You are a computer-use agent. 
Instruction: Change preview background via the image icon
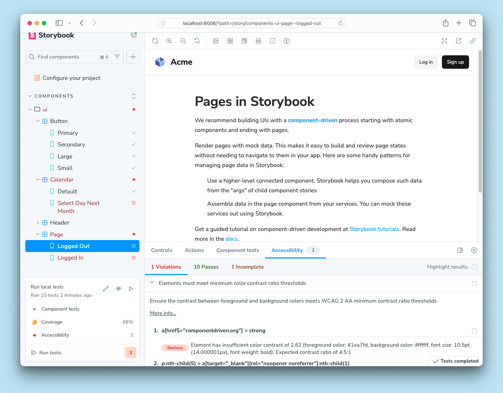(x=216, y=41)
